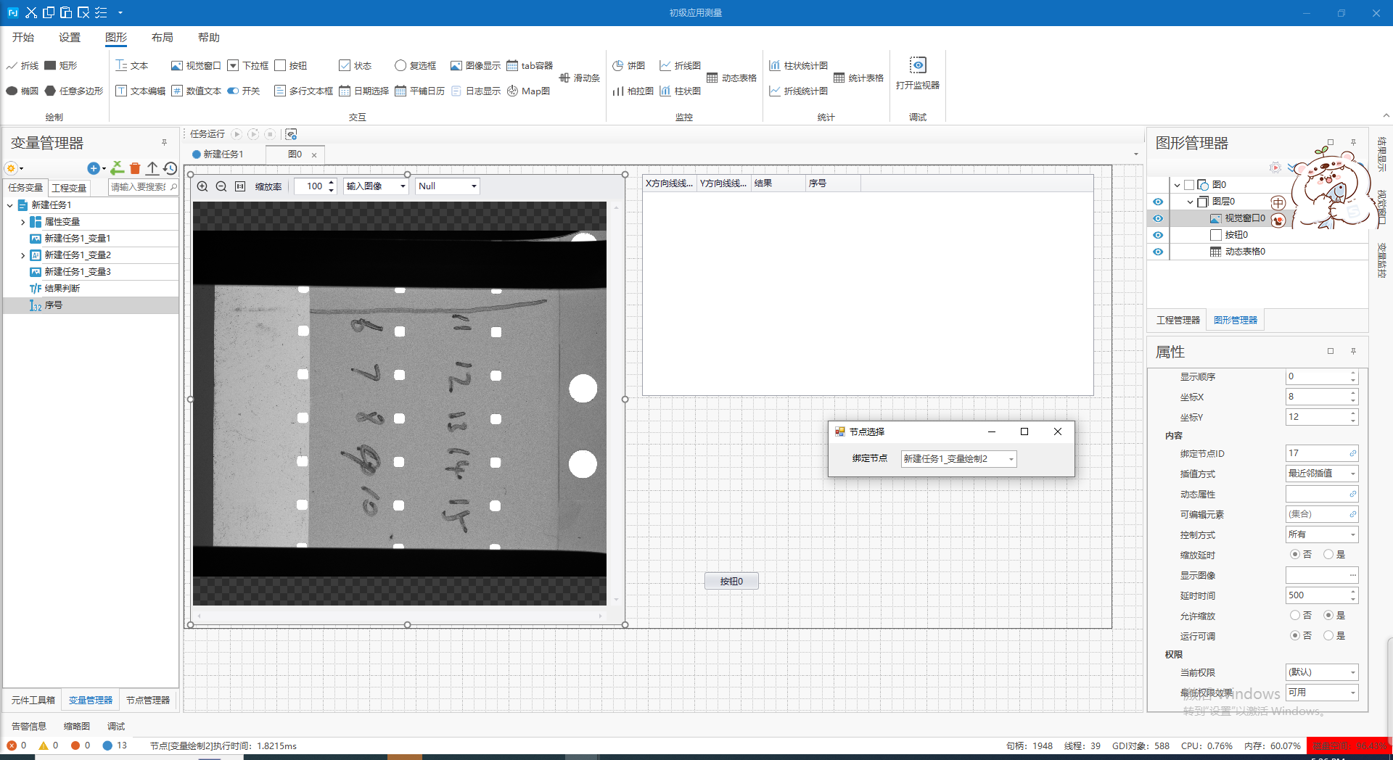
Task: Toggle visibility of 动态表格0
Action: (x=1158, y=252)
